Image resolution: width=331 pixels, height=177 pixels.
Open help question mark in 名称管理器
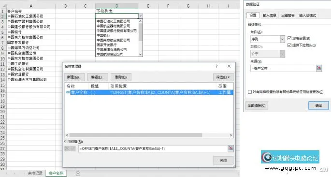click(x=216, y=66)
